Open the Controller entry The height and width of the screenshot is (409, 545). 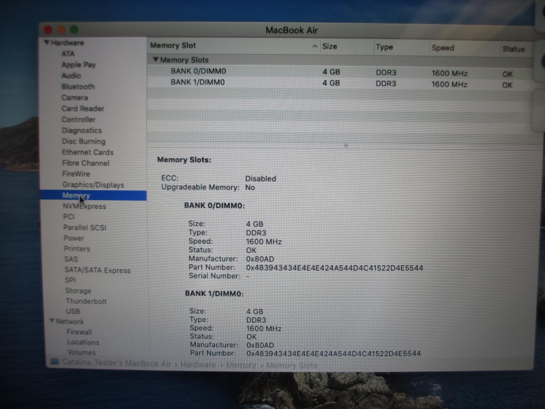coord(79,119)
